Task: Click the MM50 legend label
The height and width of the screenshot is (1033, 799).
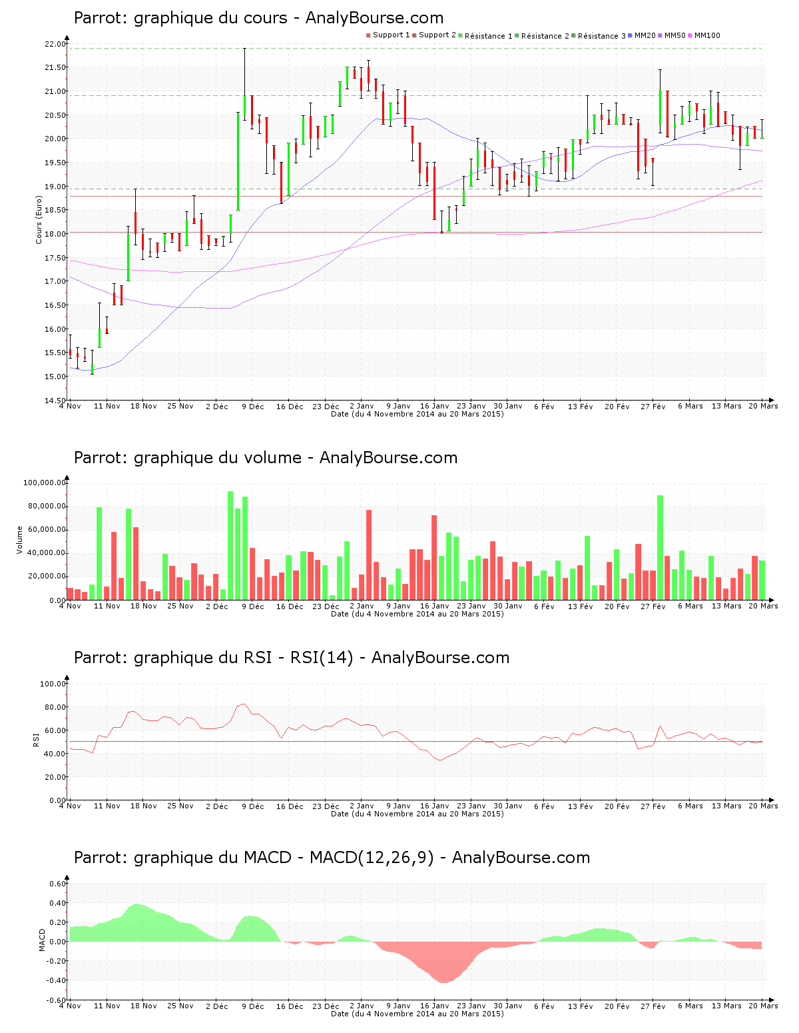Action: point(675,35)
